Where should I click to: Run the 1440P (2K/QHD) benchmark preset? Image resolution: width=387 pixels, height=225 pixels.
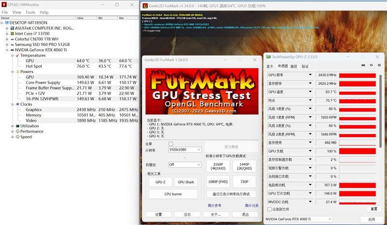tap(244, 167)
